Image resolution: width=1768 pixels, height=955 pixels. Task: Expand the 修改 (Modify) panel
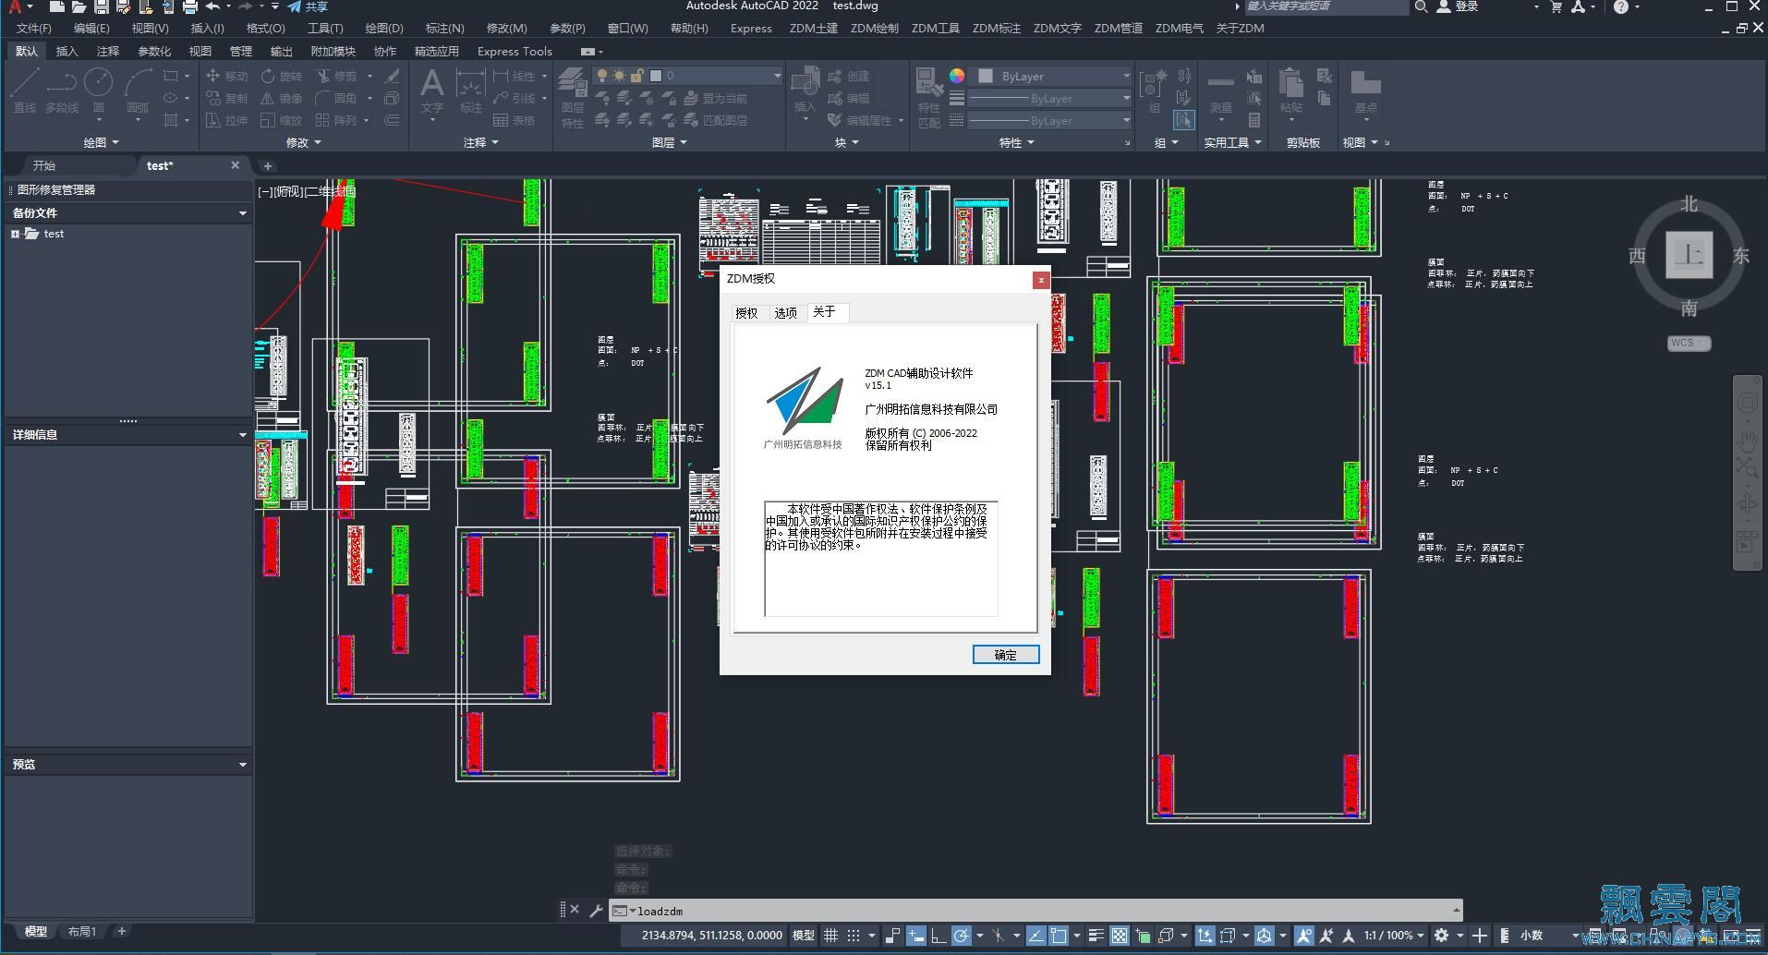(x=304, y=142)
